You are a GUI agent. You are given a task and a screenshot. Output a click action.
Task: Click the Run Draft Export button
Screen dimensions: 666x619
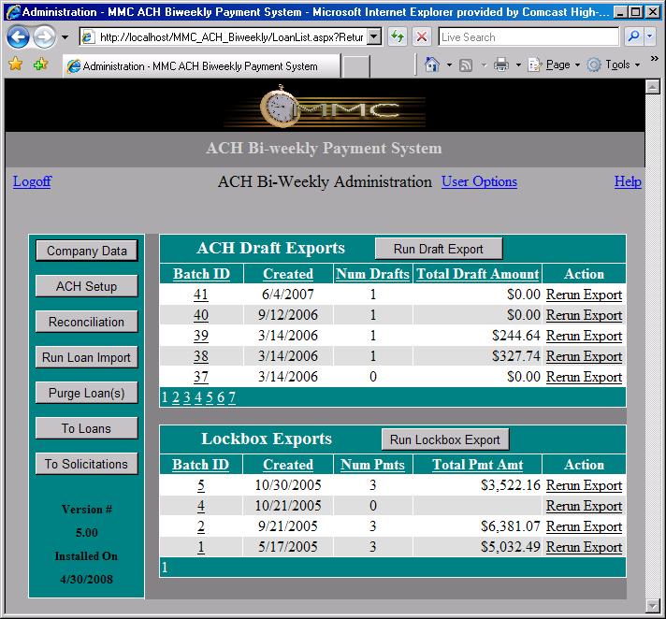coord(438,249)
